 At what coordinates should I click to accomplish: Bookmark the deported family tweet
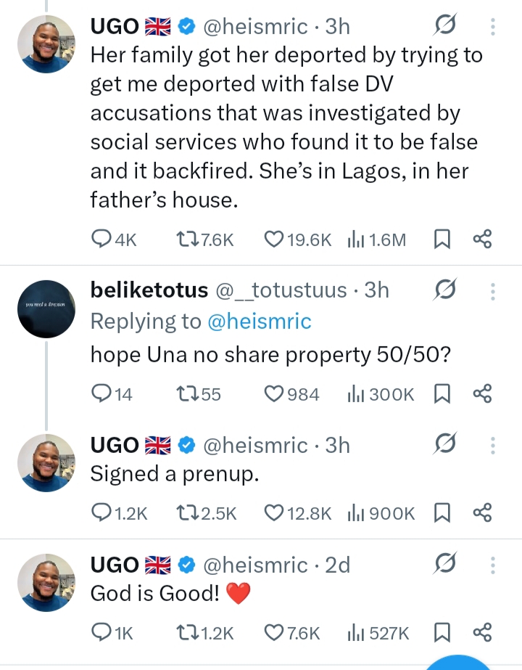(442, 239)
